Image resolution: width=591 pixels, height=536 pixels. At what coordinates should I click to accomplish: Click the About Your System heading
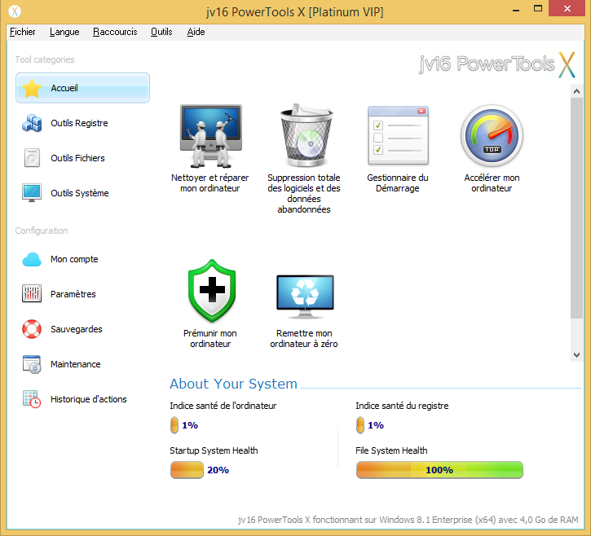click(x=233, y=384)
